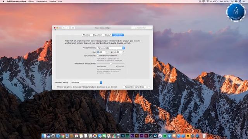Launch Premiere Pro (Pr) from Dock
Screen dimensions: 248x139
tap(141, 136)
